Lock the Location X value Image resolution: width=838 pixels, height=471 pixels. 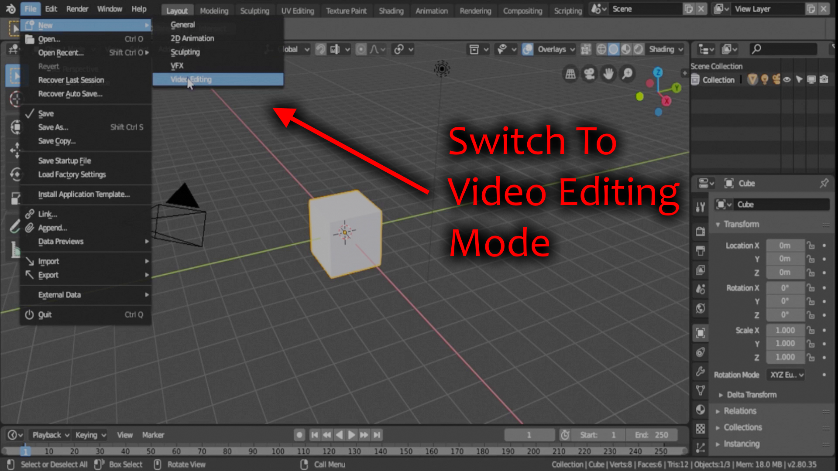point(811,245)
